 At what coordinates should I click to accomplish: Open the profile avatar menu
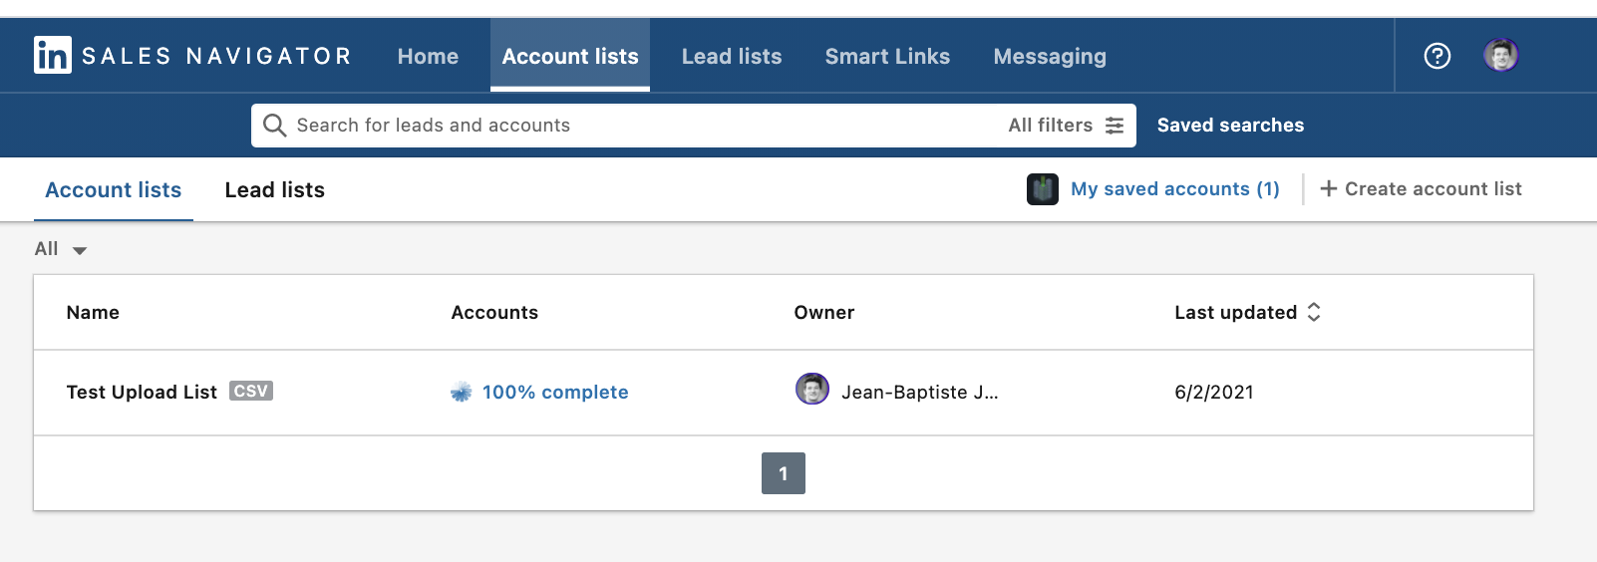pyautogui.click(x=1500, y=55)
